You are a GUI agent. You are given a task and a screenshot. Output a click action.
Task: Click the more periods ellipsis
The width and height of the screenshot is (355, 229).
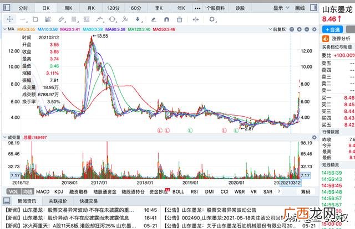(197, 8)
